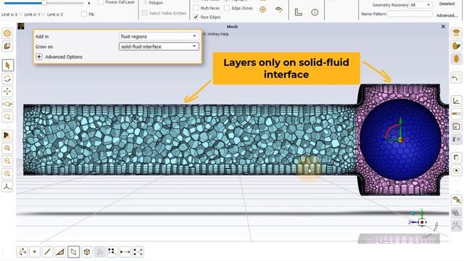The image size is (464, 261).
Task: Select the Polygon radio option
Action: click(x=145, y=2)
